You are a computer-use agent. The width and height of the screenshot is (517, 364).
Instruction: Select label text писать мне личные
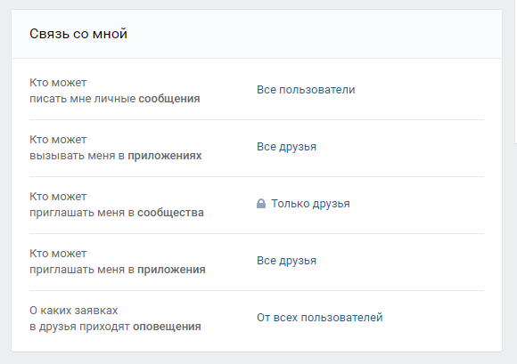[x=83, y=99]
